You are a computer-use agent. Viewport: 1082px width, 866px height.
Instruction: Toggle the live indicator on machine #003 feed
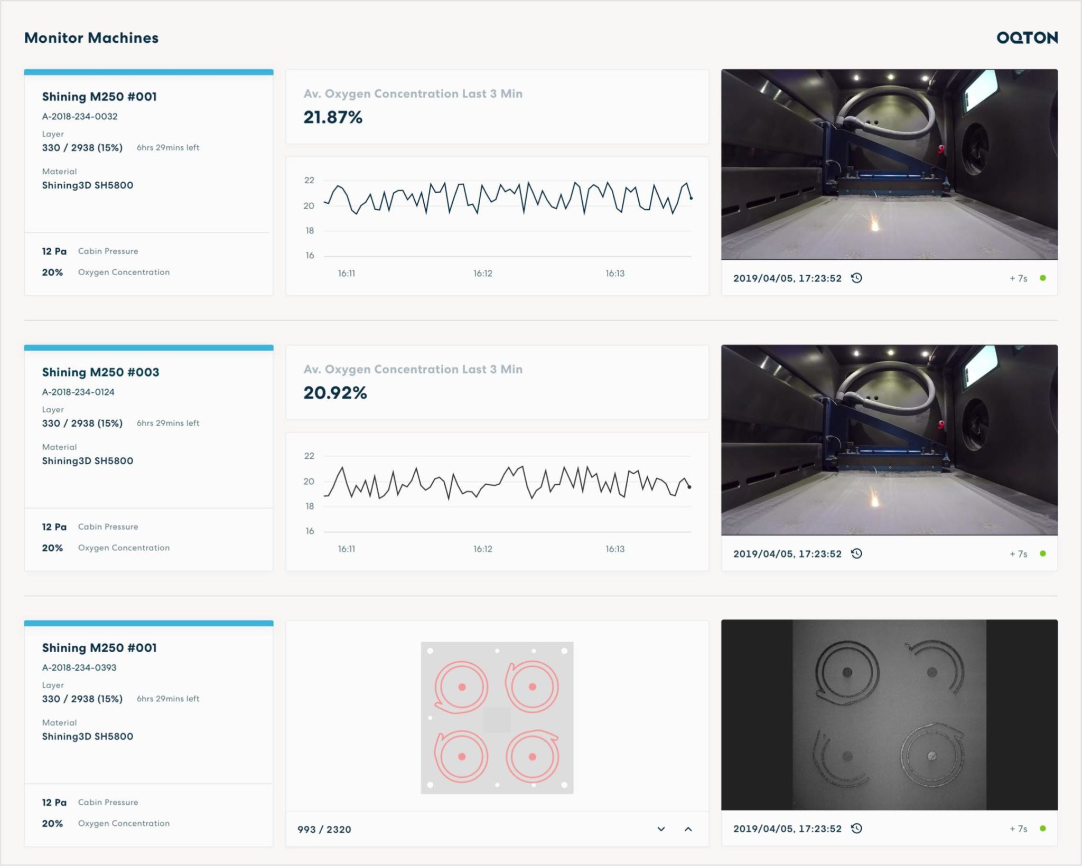[1043, 553]
